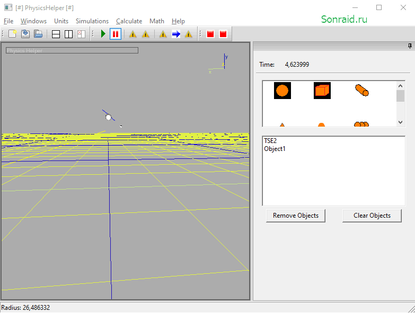Click the XYZ axis gizmo in viewport
Viewport: 415px width, 313px height.
pos(218,63)
